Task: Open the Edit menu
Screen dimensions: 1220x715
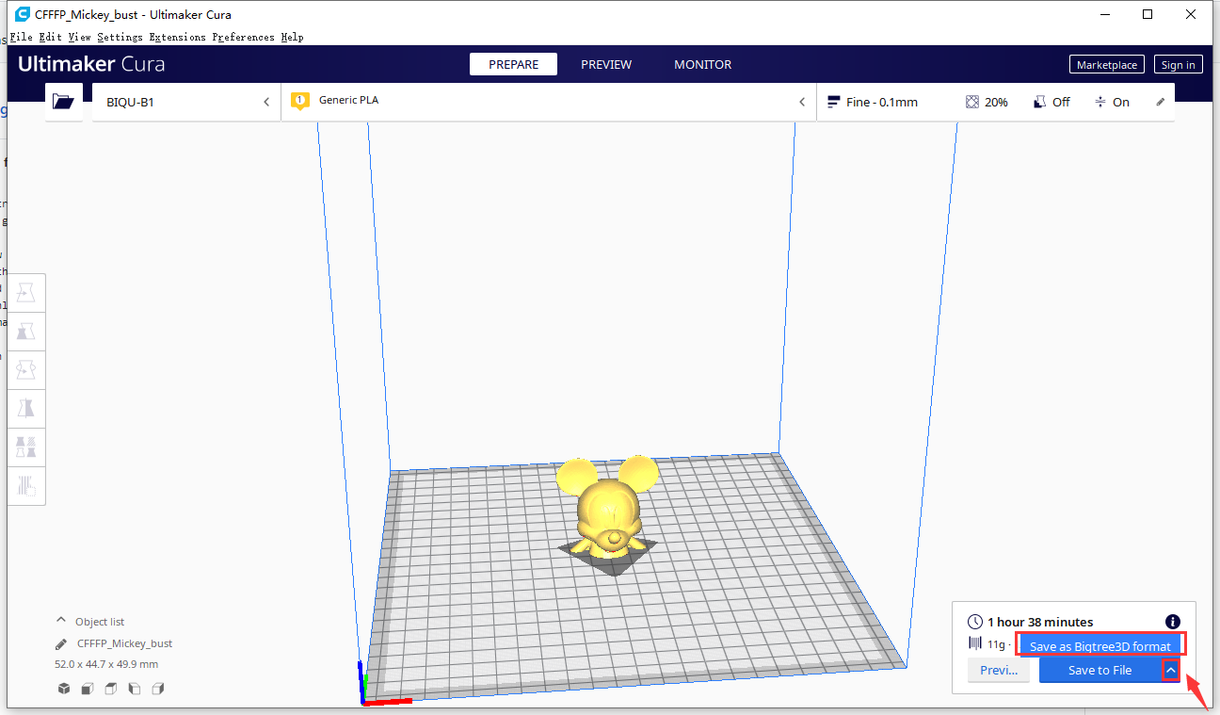Action: tap(50, 37)
